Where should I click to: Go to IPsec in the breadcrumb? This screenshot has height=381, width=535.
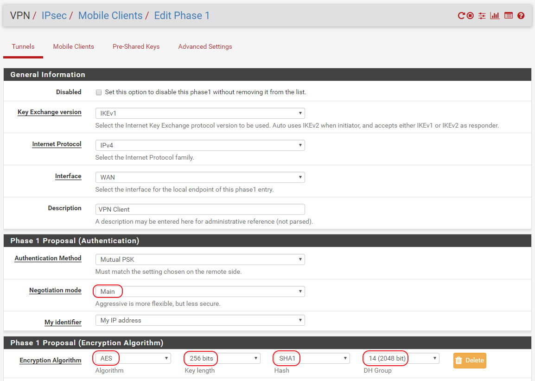(54, 15)
